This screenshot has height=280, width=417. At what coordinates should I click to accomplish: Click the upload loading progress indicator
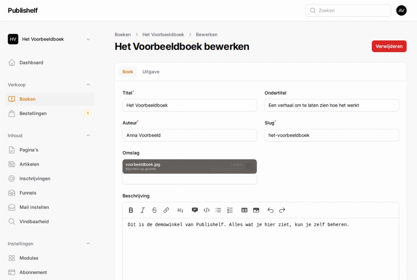click(249, 166)
